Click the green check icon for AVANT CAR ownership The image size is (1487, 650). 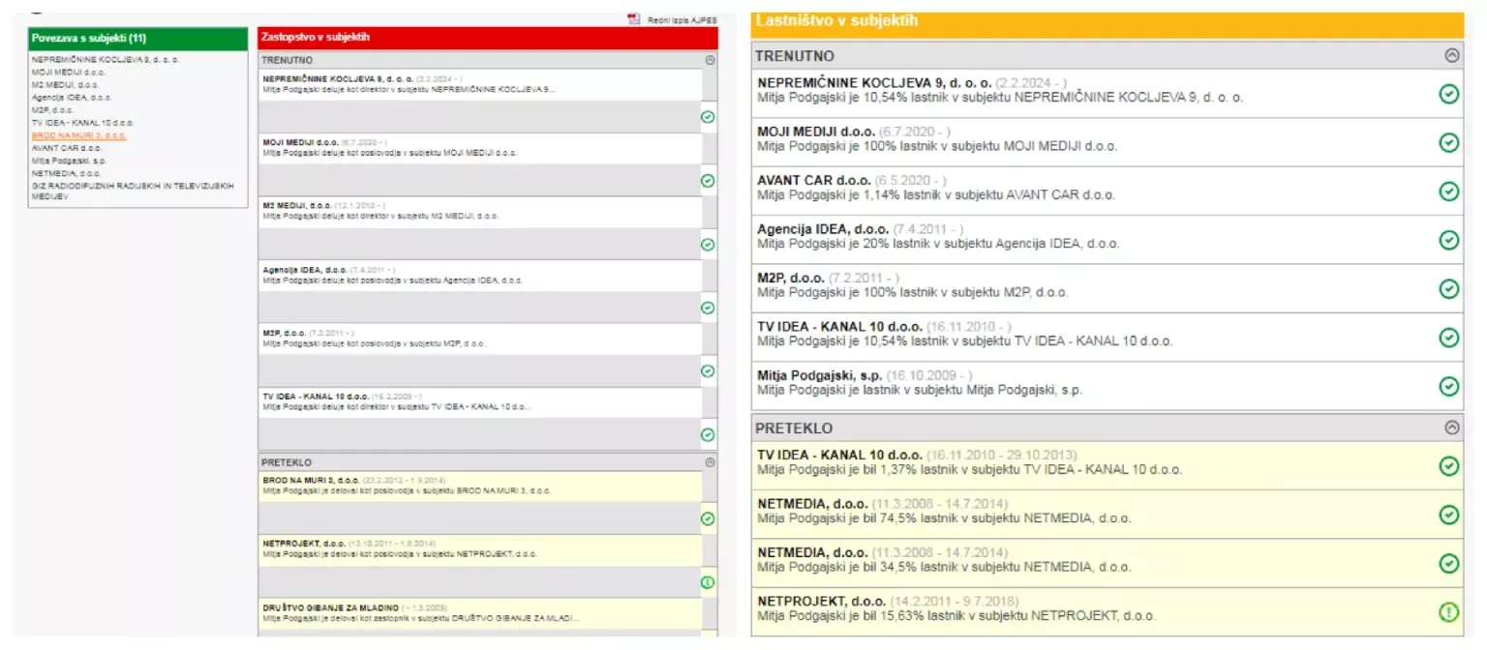1448,192
